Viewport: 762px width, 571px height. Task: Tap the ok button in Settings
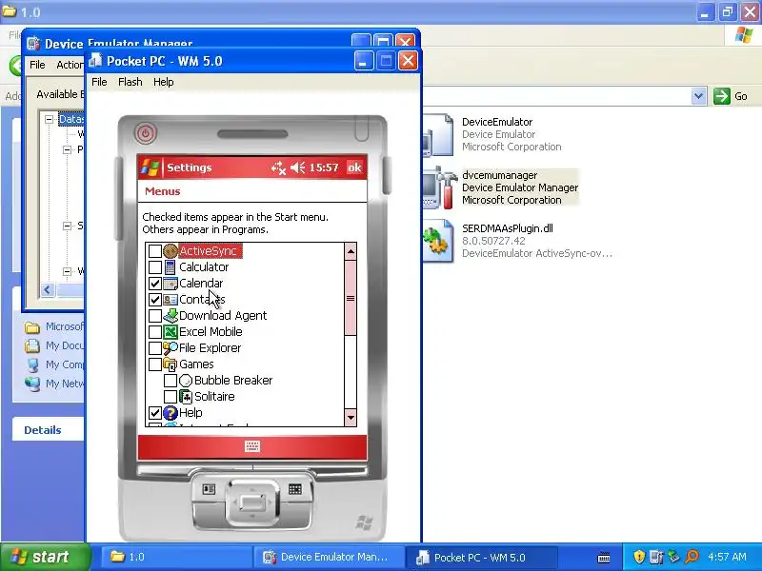click(354, 167)
